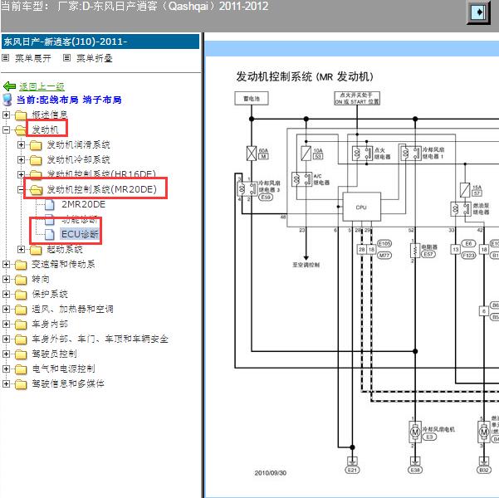Click the panel toggle button at top right

point(478,12)
